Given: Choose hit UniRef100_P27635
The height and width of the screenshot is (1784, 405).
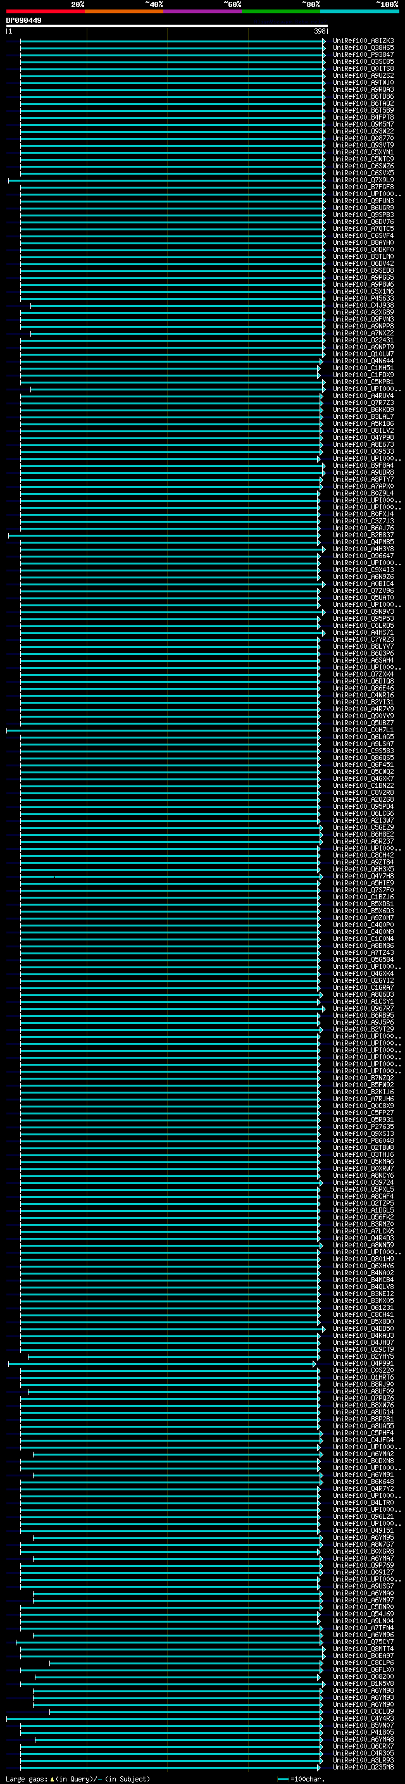Looking at the screenshot, I should coord(363,1126).
